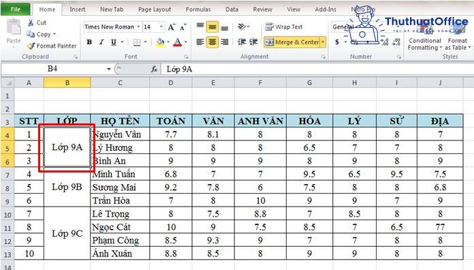Switch to the Review tab
The width and height of the screenshot is (474, 270).
[x=262, y=10]
